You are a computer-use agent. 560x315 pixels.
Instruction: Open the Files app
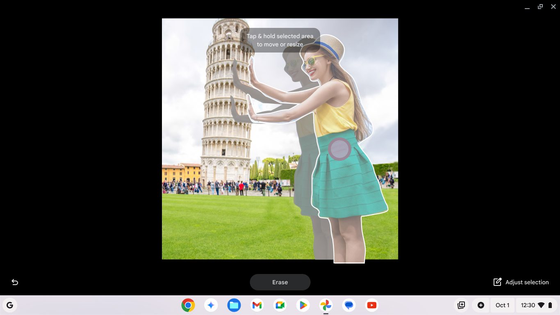click(234, 305)
